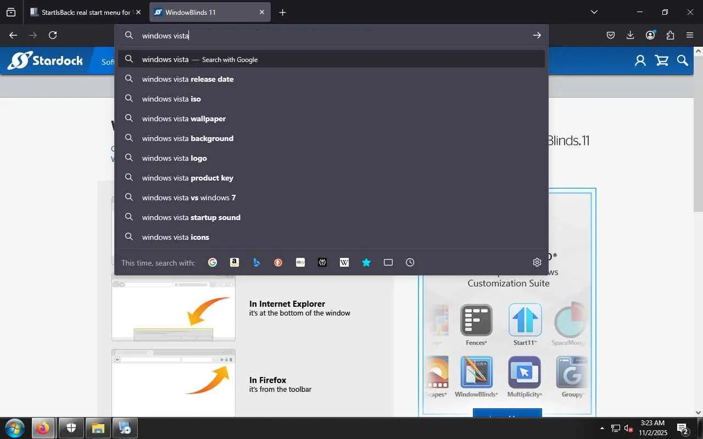Choose 'windows vista wallpaper' suggestion

[x=331, y=119]
